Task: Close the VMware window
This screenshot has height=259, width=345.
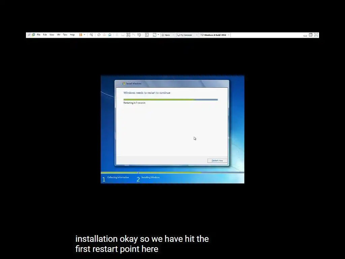Action: [316, 35]
